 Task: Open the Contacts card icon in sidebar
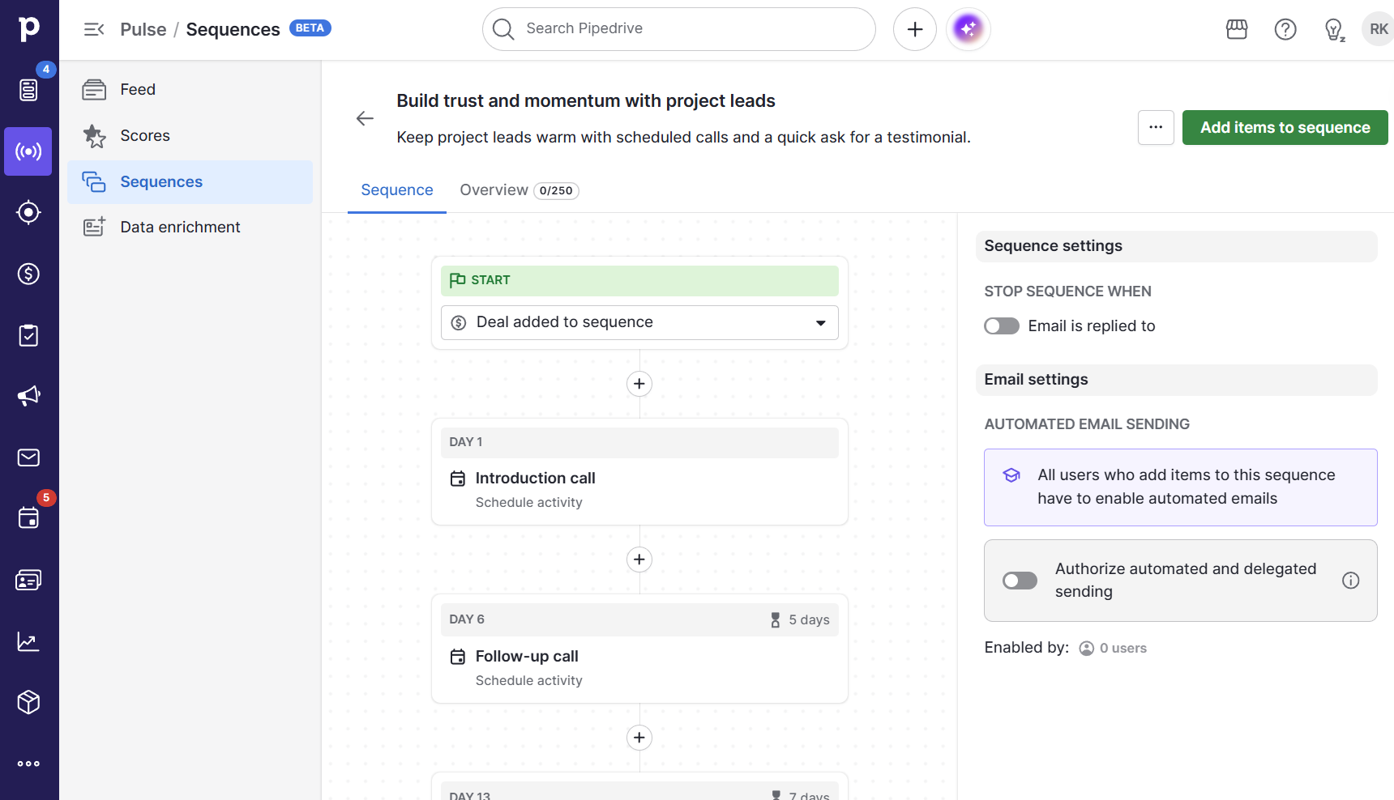(x=28, y=580)
